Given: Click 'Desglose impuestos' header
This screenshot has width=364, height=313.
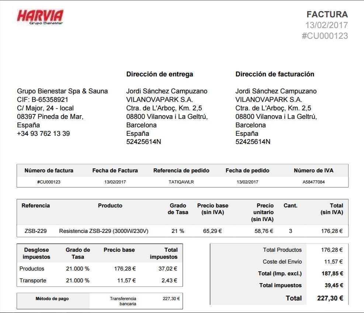Looking at the screenshot, I should (x=37, y=253).
